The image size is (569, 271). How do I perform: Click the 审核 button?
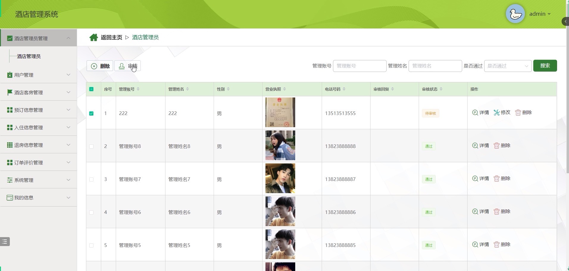[x=127, y=66]
